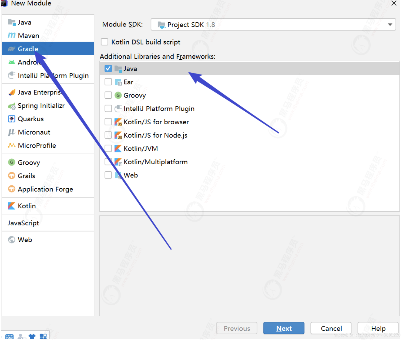The width and height of the screenshot is (403, 340).
Task: Click the Cancel button
Action: [x=331, y=328]
